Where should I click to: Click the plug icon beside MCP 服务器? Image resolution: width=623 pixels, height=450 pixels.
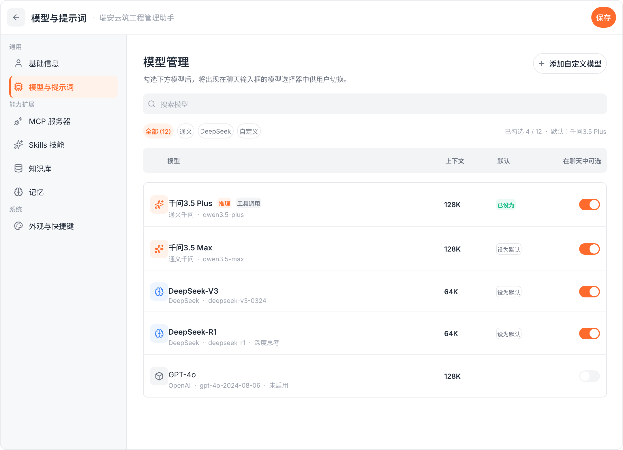click(x=18, y=121)
